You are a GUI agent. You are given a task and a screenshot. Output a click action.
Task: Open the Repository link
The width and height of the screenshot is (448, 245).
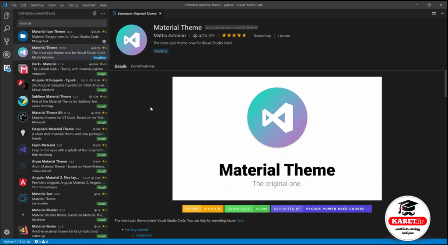tap(262, 36)
